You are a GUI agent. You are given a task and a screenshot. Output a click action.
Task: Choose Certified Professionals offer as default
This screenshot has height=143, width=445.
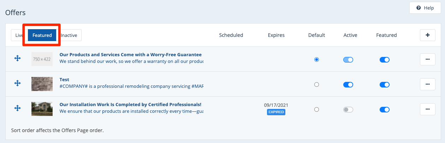(x=316, y=110)
